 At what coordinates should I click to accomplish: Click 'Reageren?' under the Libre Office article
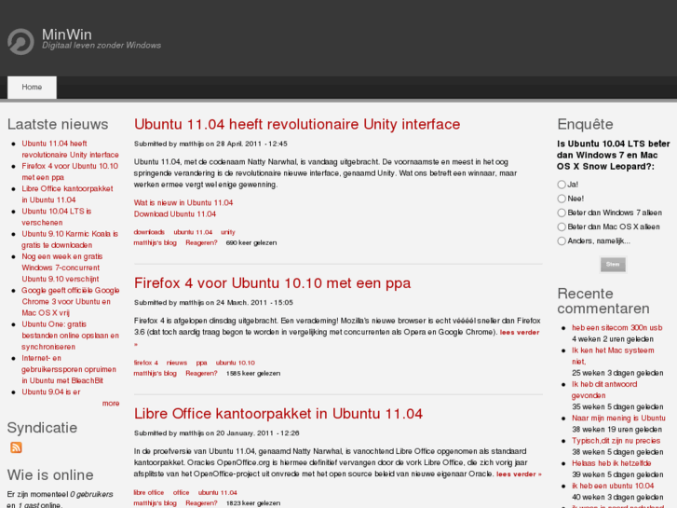[x=201, y=503]
